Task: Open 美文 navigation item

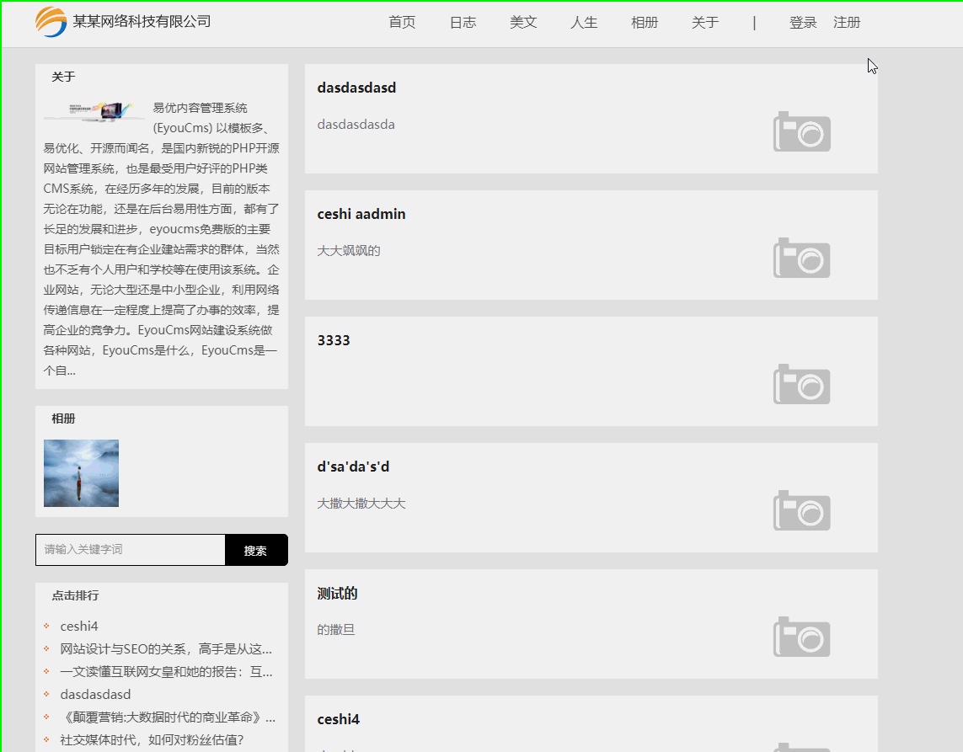Action: (523, 23)
